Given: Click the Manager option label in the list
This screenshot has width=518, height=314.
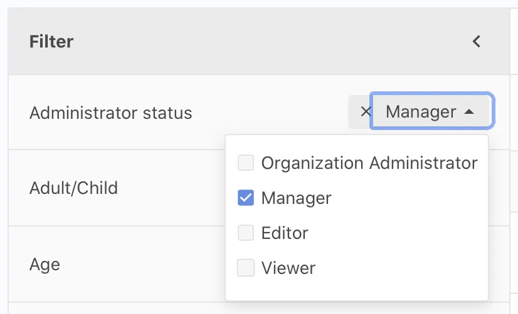Looking at the screenshot, I should [x=296, y=198].
